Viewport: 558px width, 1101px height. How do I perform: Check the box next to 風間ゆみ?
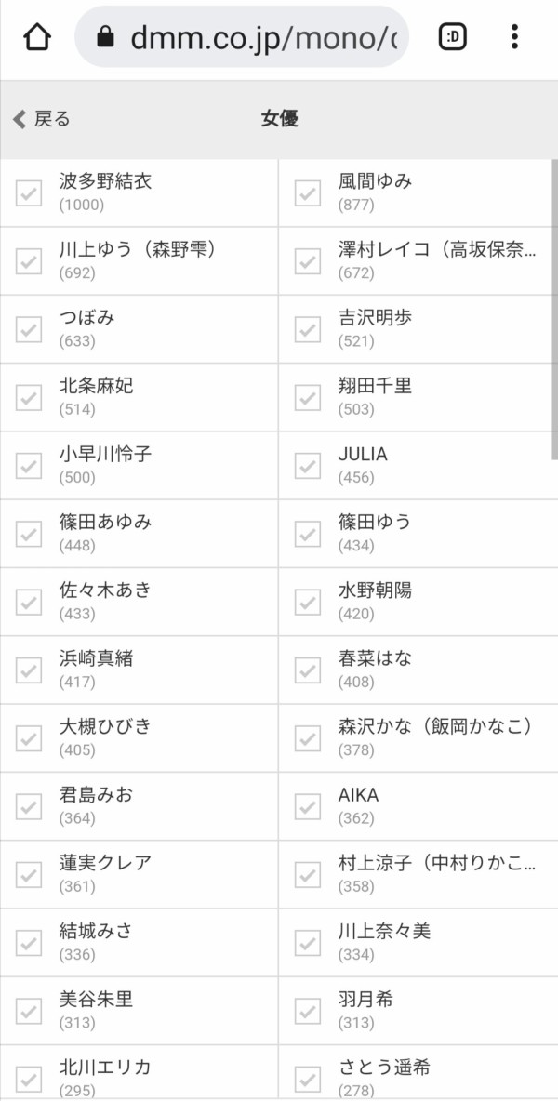click(308, 192)
